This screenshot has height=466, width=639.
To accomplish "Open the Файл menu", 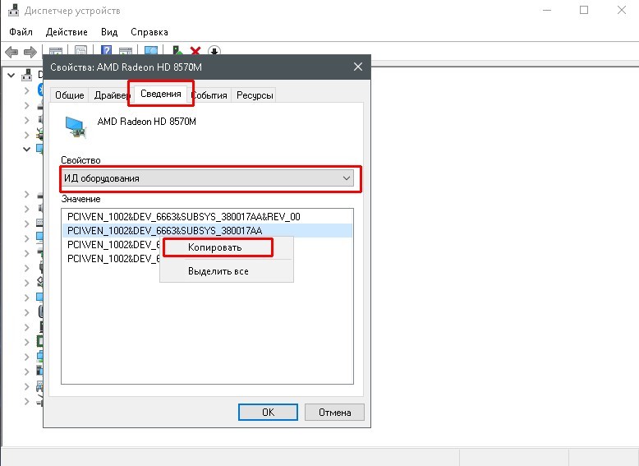I will coord(21,32).
